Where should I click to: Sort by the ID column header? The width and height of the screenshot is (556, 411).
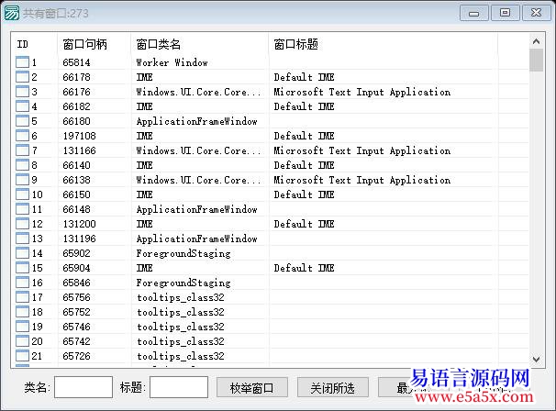point(34,44)
